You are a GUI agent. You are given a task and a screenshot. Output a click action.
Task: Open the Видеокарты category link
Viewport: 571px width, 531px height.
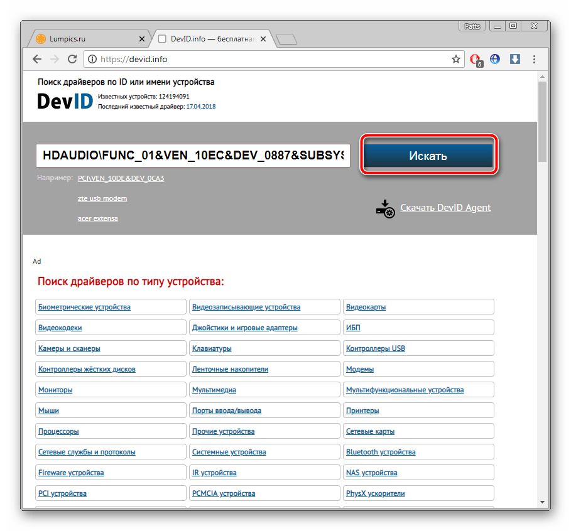[x=366, y=307]
